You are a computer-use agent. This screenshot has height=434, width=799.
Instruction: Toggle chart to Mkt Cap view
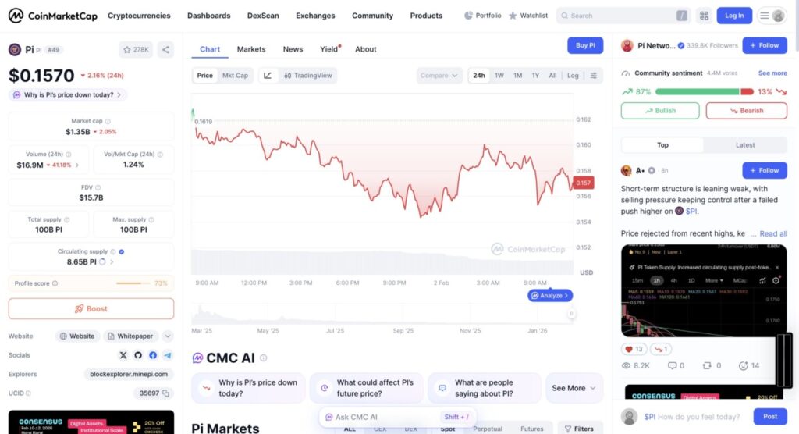(235, 76)
